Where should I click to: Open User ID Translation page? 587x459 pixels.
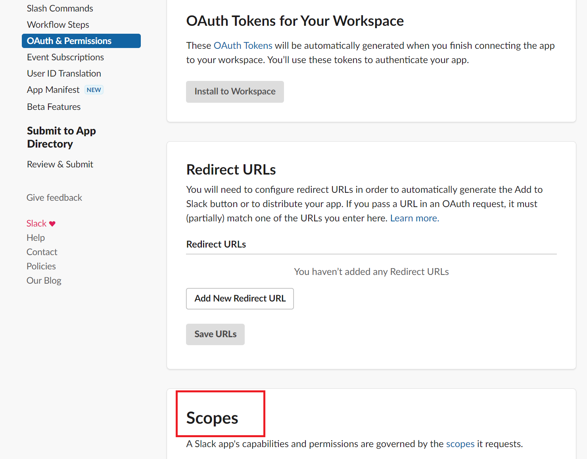[x=64, y=73]
